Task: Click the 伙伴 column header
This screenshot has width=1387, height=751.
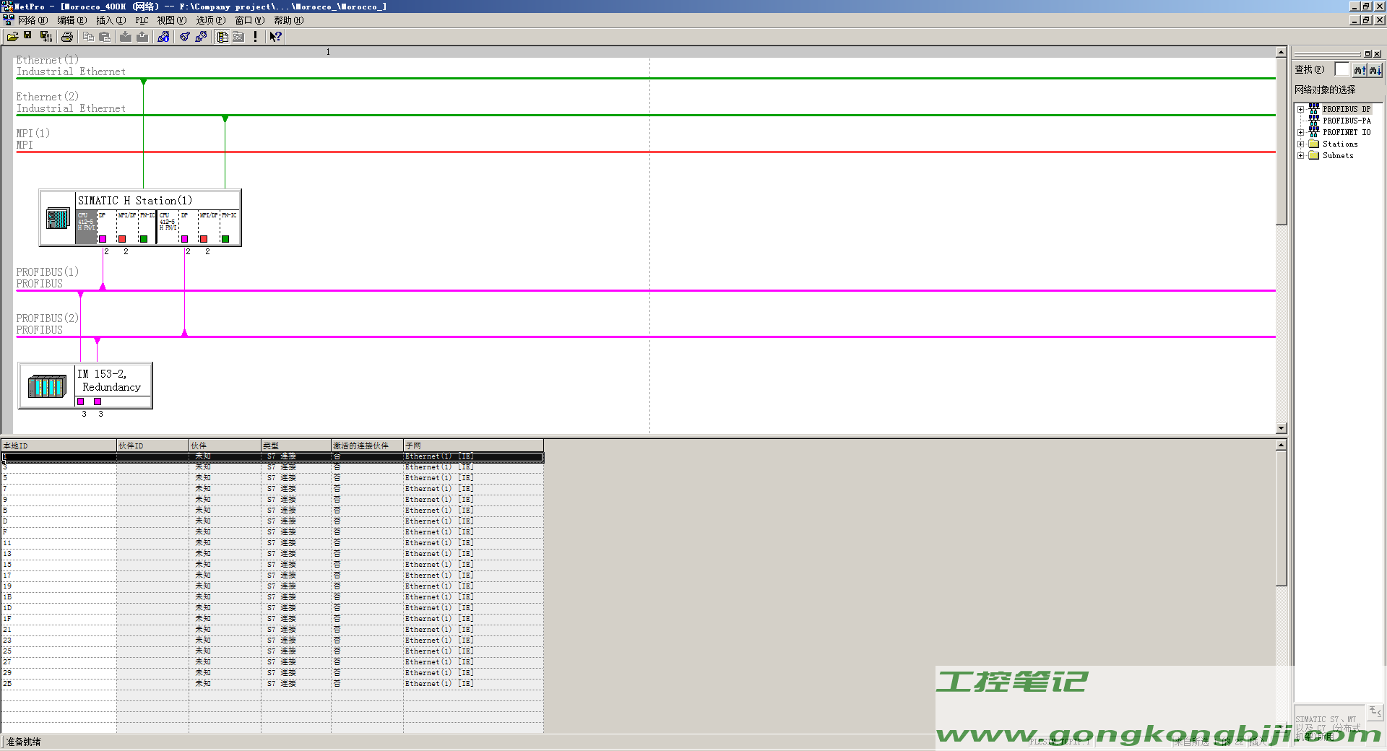Action: tap(225, 446)
